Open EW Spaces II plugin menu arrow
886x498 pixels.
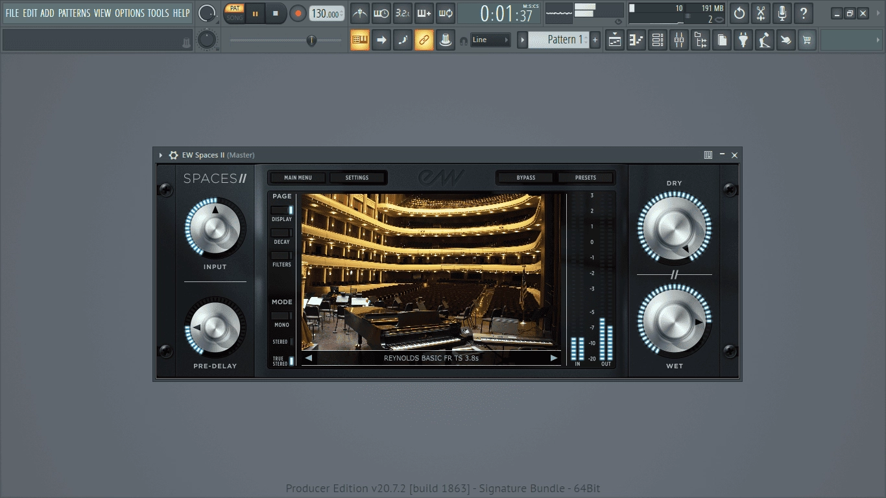(161, 155)
